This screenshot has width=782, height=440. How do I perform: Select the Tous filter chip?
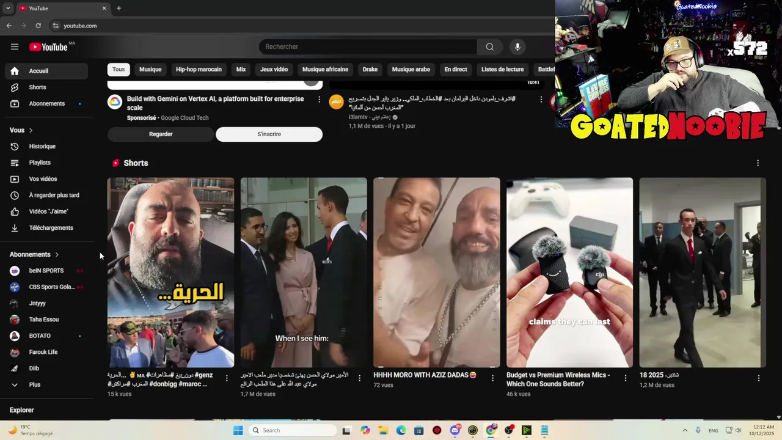pyautogui.click(x=119, y=70)
